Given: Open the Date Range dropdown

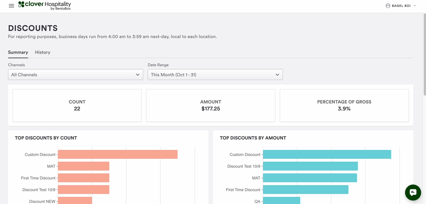Looking at the screenshot, I should [215, 75].
